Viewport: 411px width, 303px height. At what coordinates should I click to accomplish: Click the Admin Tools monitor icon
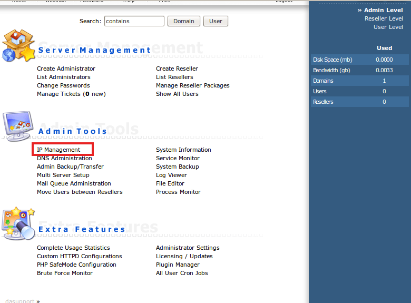(x=18, y=126)
